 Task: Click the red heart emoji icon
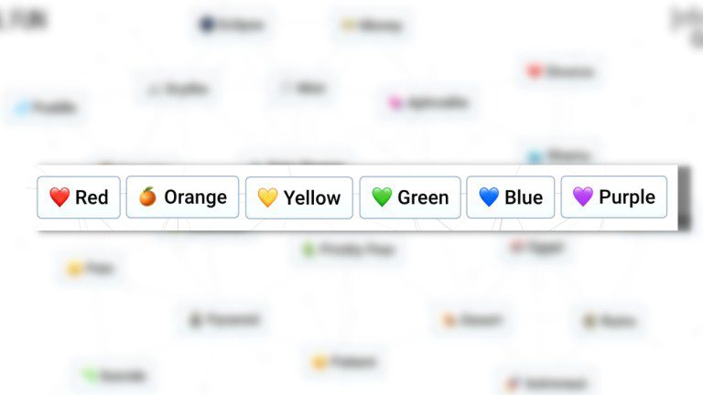[59, 197]
